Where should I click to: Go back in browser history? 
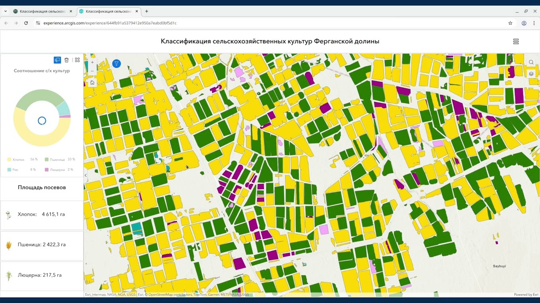(x=6, y=23)
